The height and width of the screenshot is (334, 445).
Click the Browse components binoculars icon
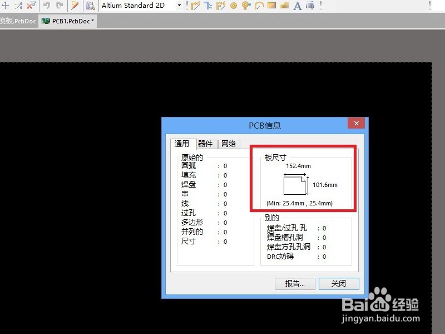coord(90,5)
